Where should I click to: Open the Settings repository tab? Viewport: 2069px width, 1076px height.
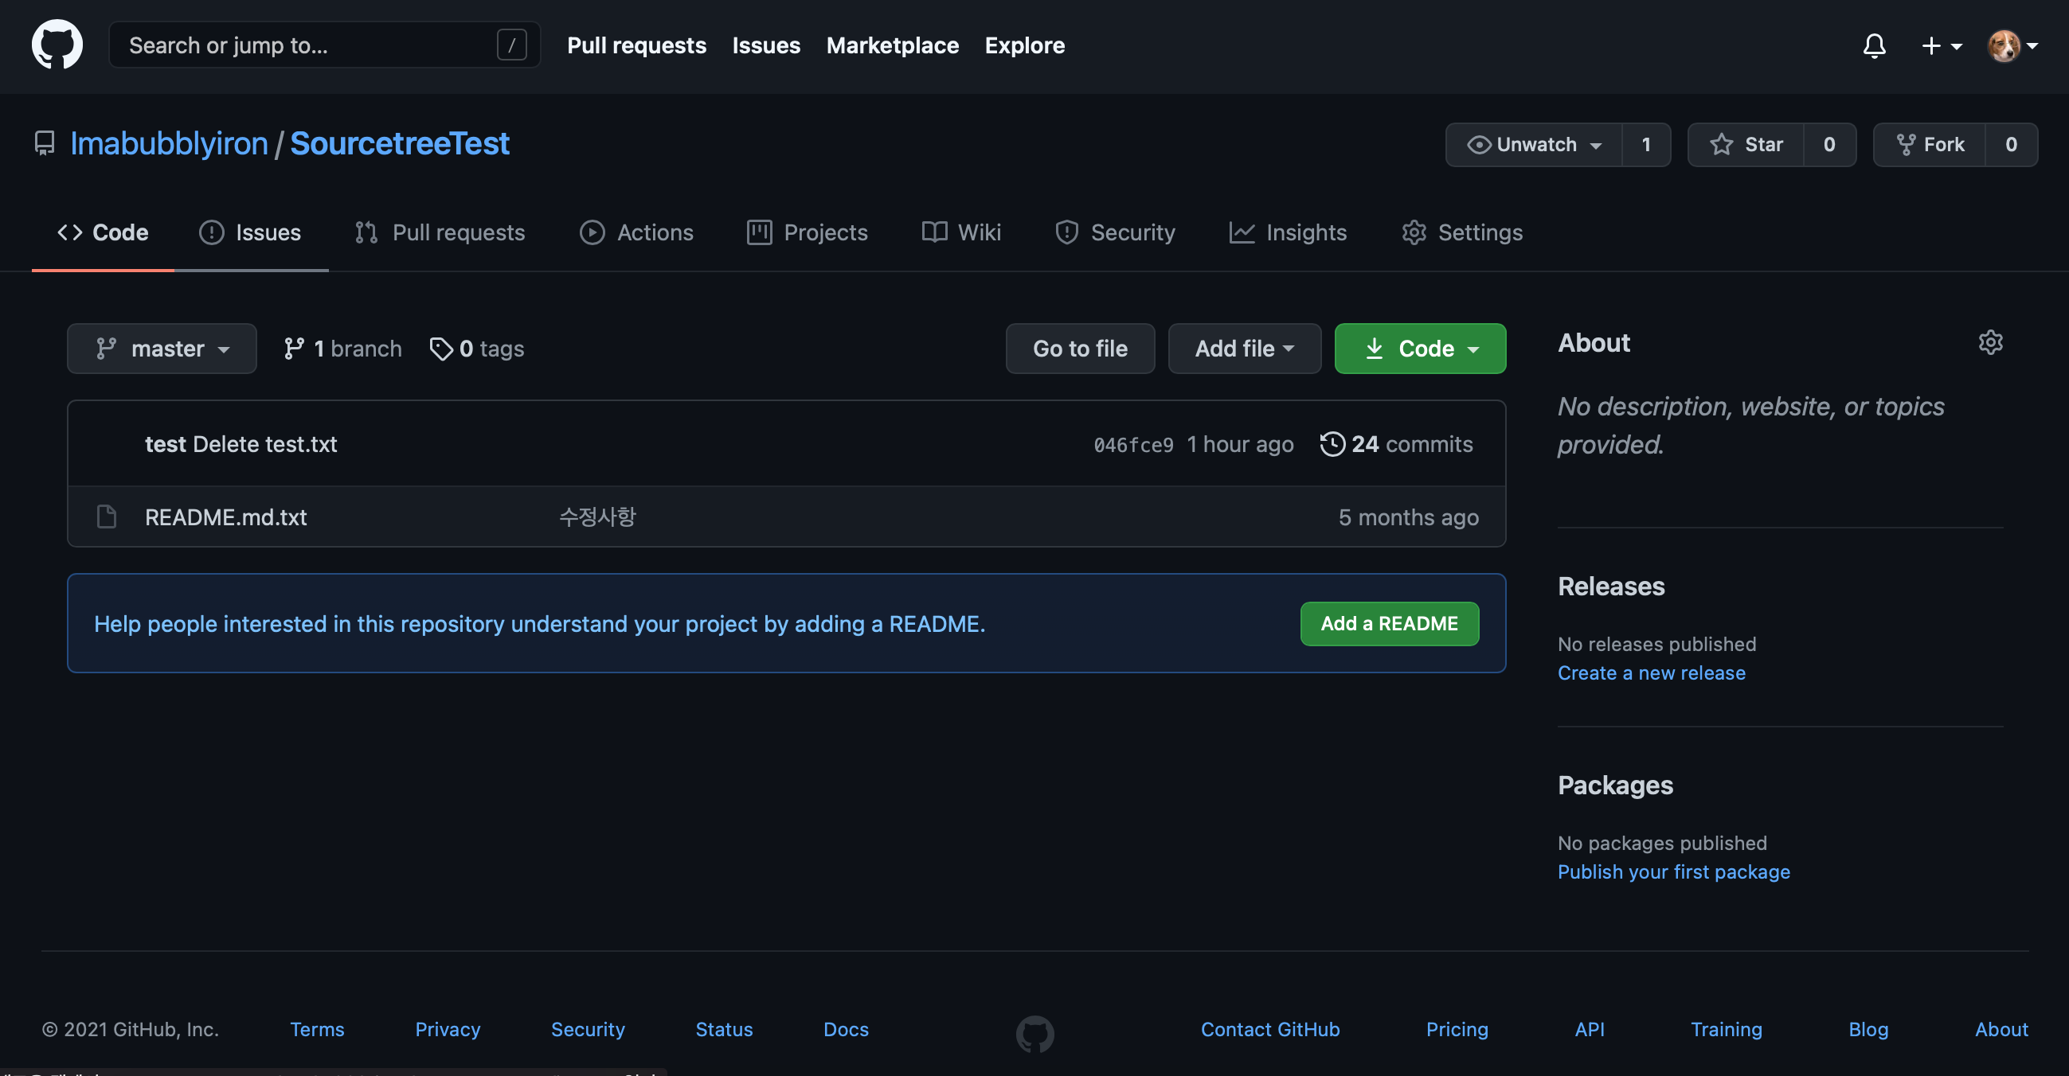(x=1462, y=232)
